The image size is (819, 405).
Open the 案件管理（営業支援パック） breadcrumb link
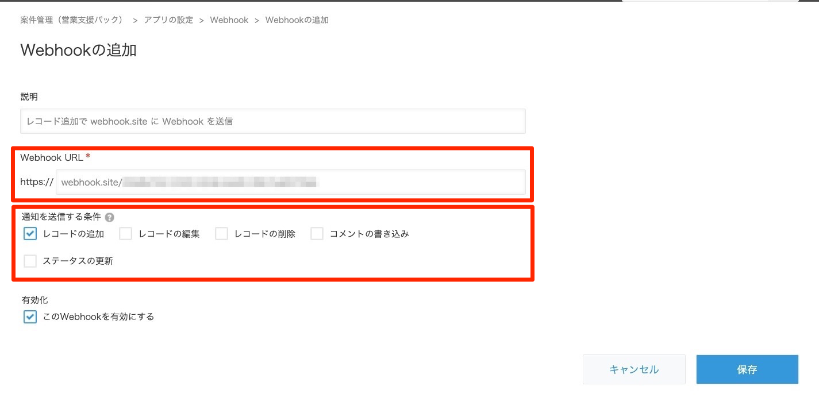(x=72, y=20)
